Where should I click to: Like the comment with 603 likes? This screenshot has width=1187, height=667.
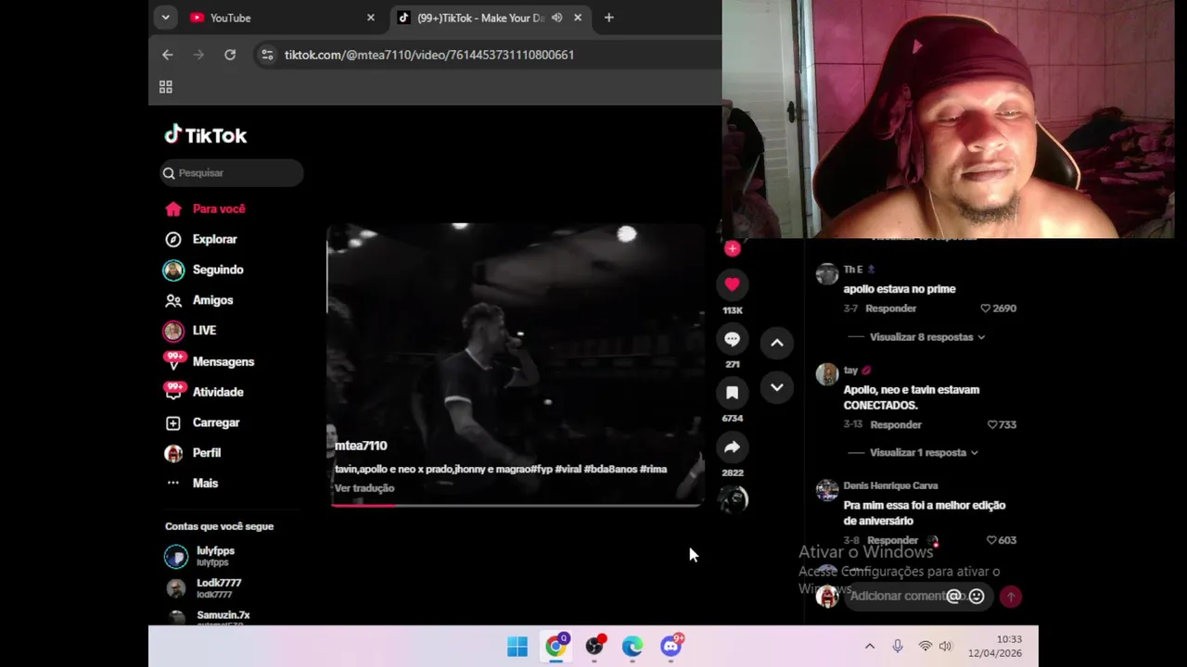[991, 540]
